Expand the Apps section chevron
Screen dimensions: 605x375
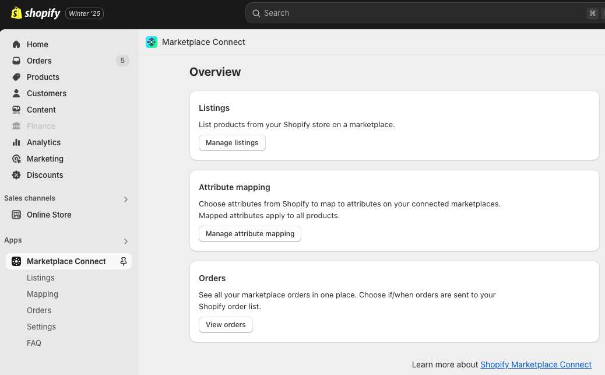(126, 241)
